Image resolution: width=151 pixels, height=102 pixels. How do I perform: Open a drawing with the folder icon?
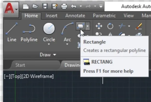click(35, 6)
